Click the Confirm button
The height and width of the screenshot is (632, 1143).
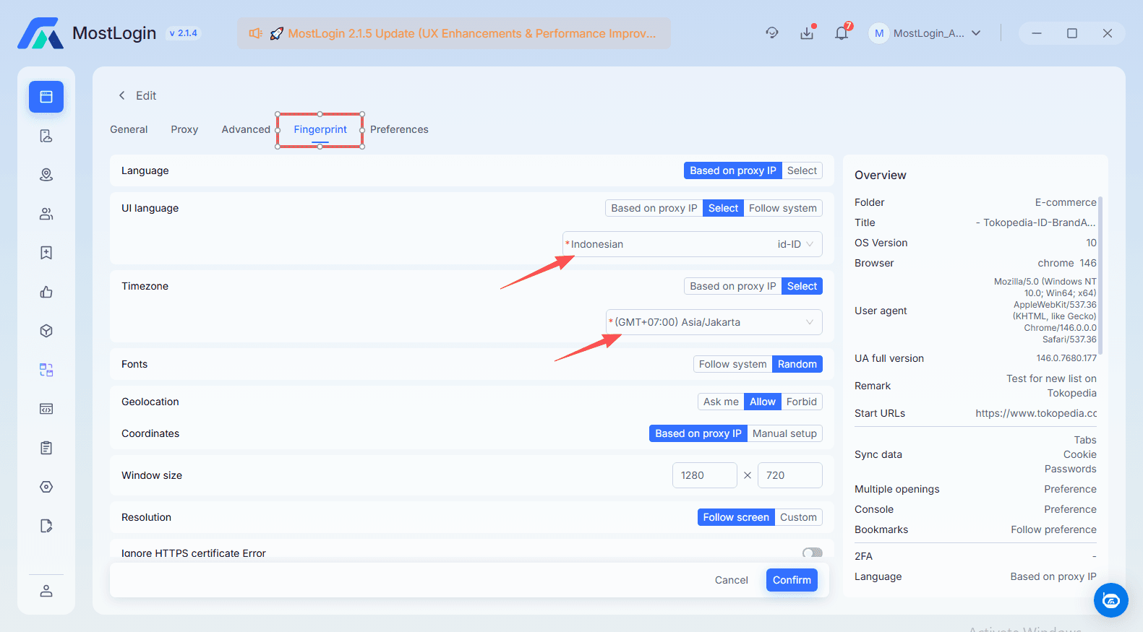click(x=792, y=580)
